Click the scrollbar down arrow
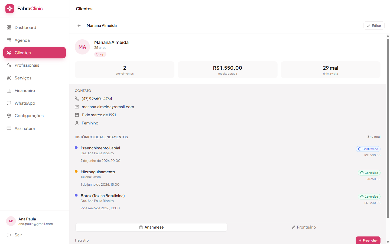Image resolution: width=390 pixels, height=244 pixels. pos(388,242)
